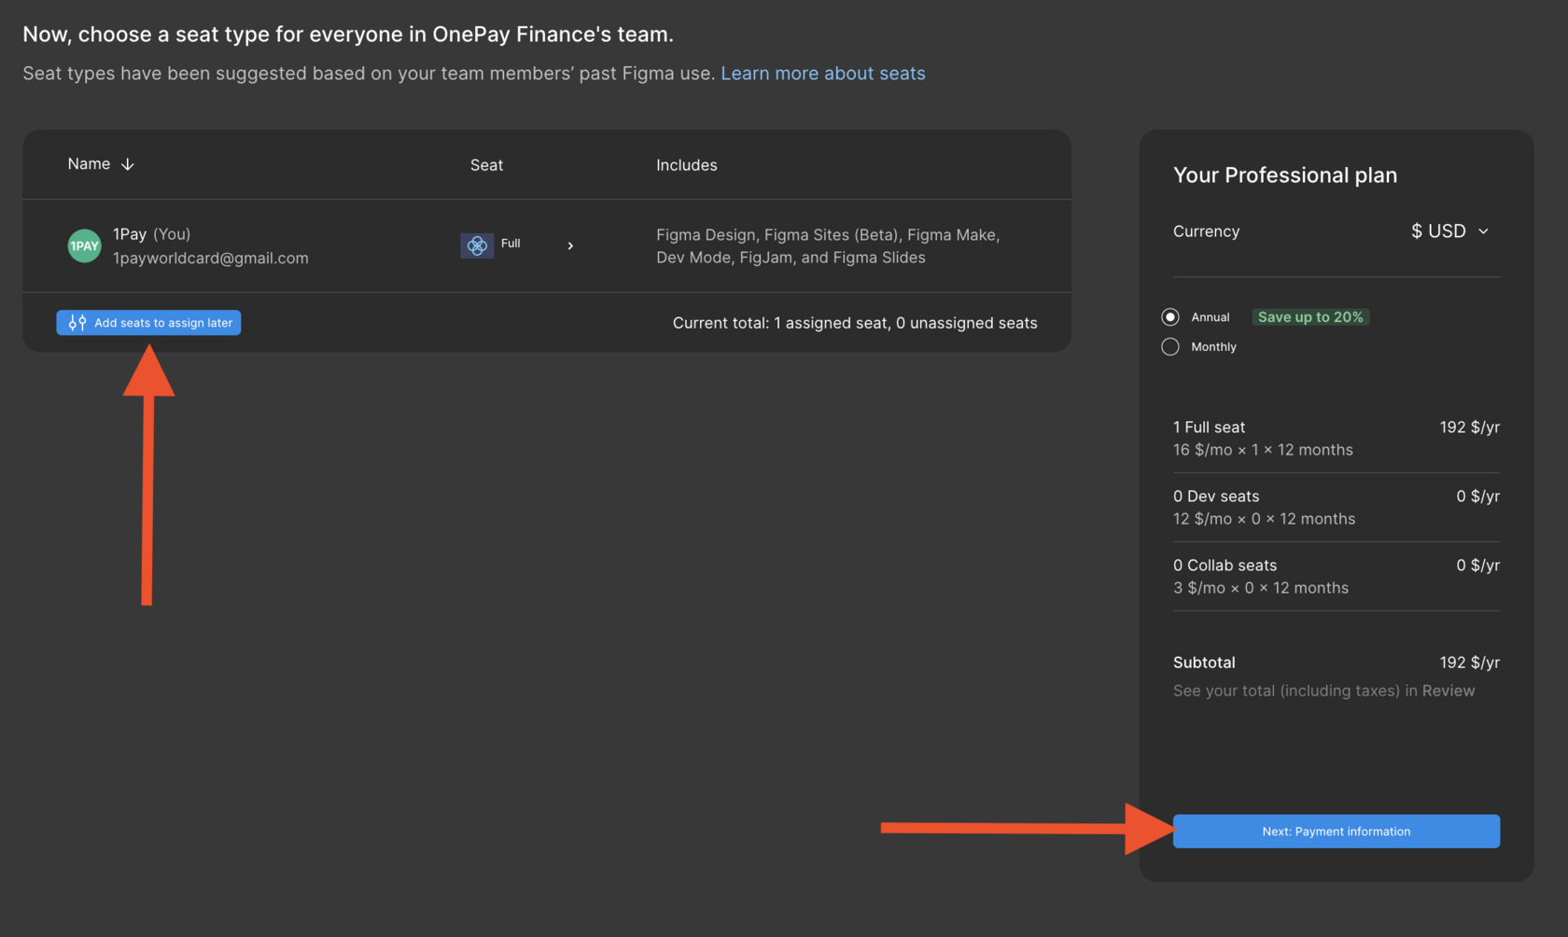Click the Includes column header
Viewport: 1568px width, 937px height.
click(686, 165)
